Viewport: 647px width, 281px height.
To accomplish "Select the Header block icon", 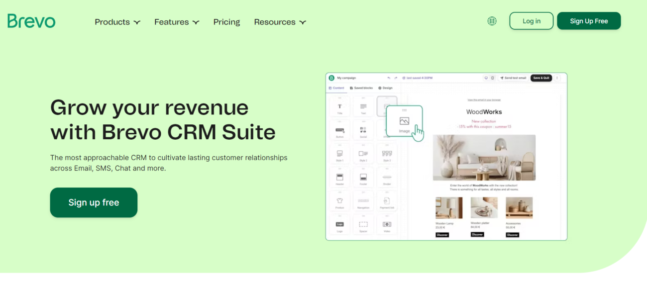I will tap(340, 178).
